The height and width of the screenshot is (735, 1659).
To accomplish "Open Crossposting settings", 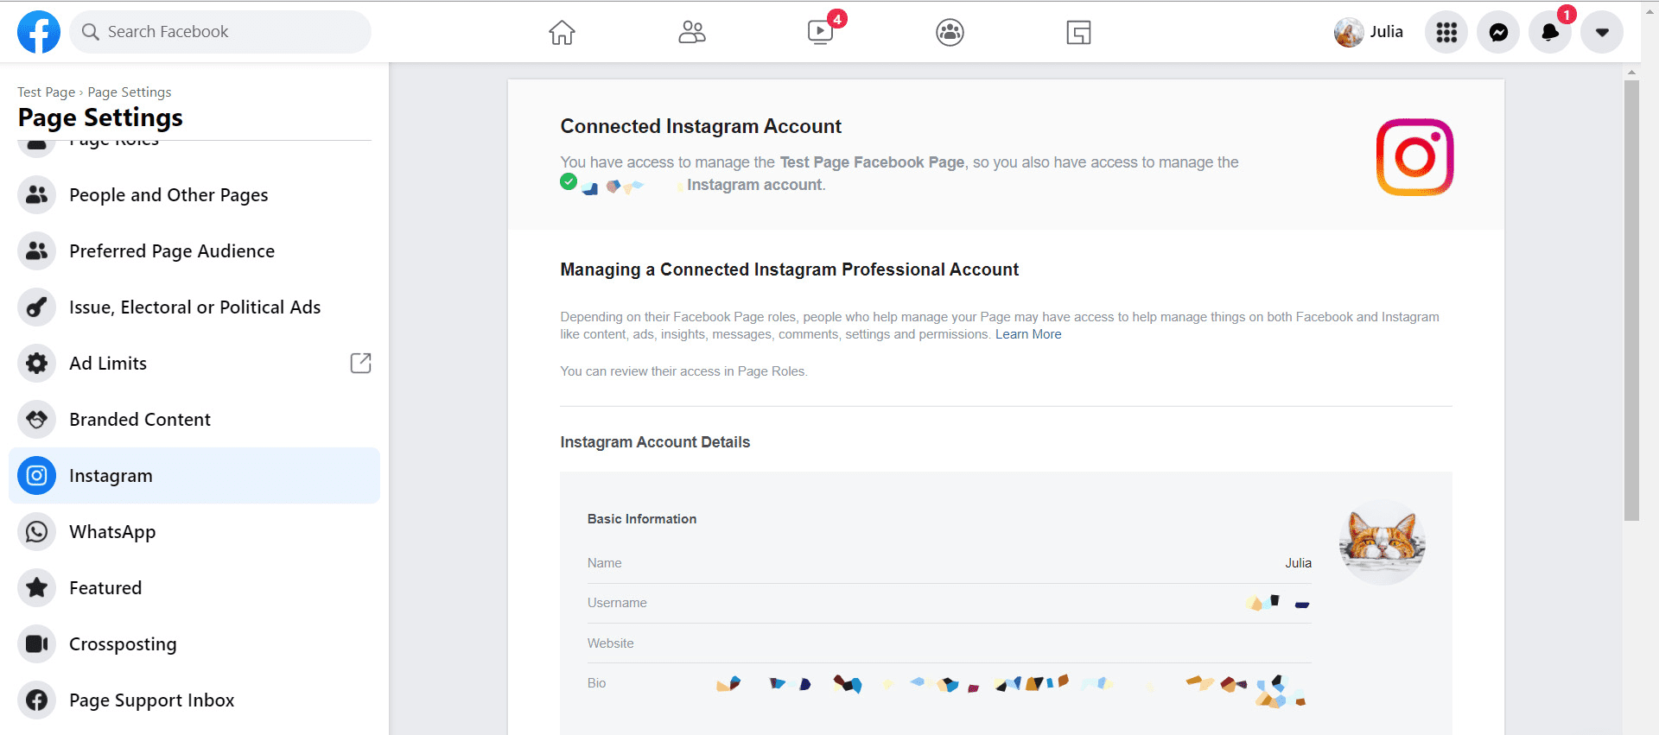I will (x=194, y=644).
